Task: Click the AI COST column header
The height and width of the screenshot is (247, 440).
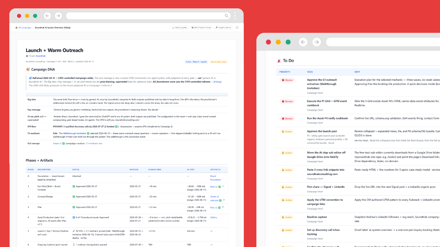Action: pos(191,169)
